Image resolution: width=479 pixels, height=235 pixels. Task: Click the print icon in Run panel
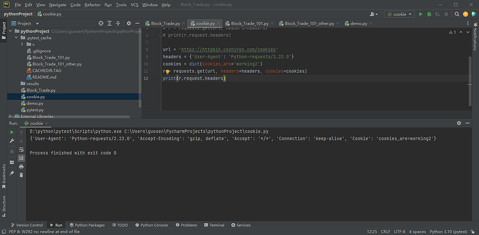[22, 167]
